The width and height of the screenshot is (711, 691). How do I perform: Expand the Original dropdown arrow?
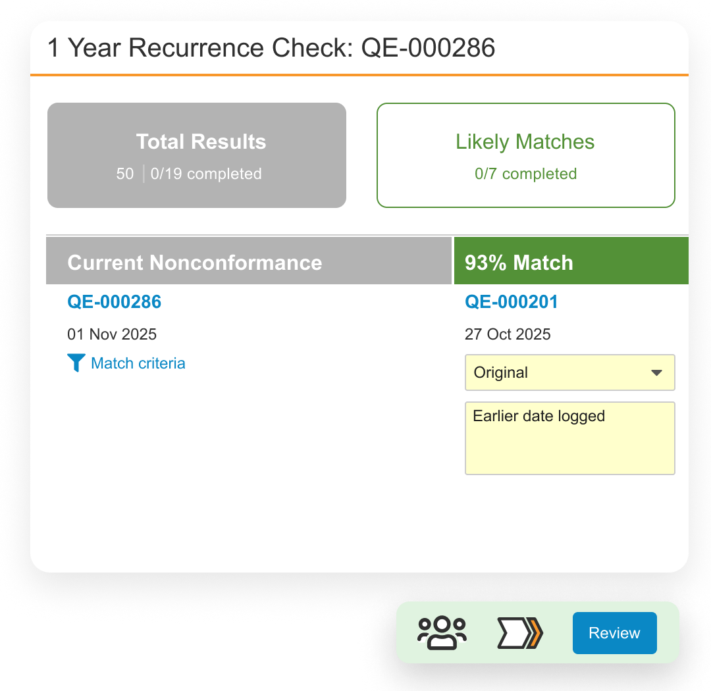pyautogui.click(x=656, y=372)
